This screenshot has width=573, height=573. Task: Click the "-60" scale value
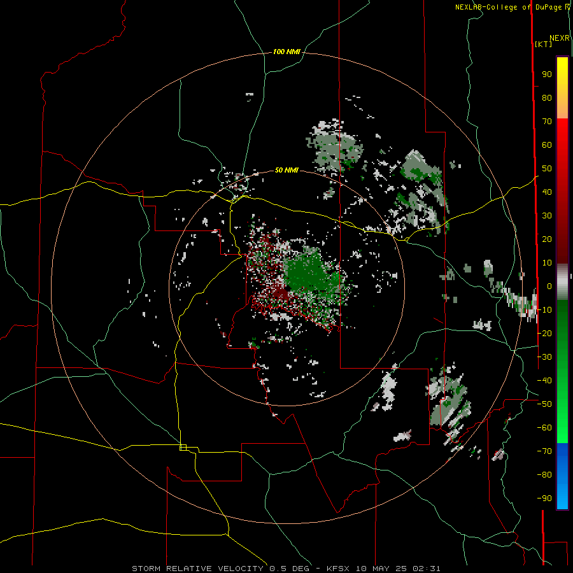click(544, 428)
